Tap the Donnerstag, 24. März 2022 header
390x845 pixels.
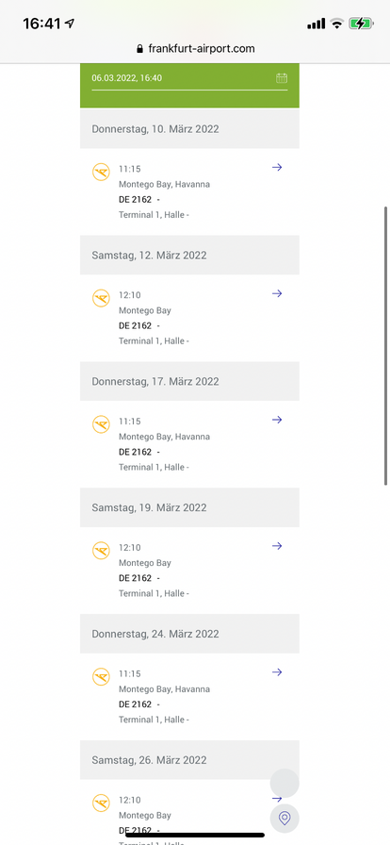coord(189,634)
